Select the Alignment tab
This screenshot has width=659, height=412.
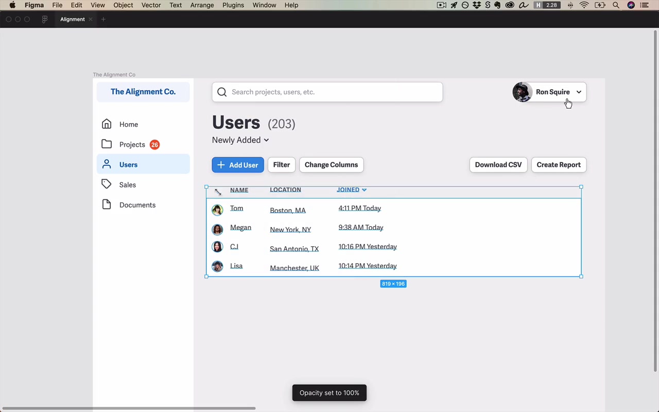[73, 19]
